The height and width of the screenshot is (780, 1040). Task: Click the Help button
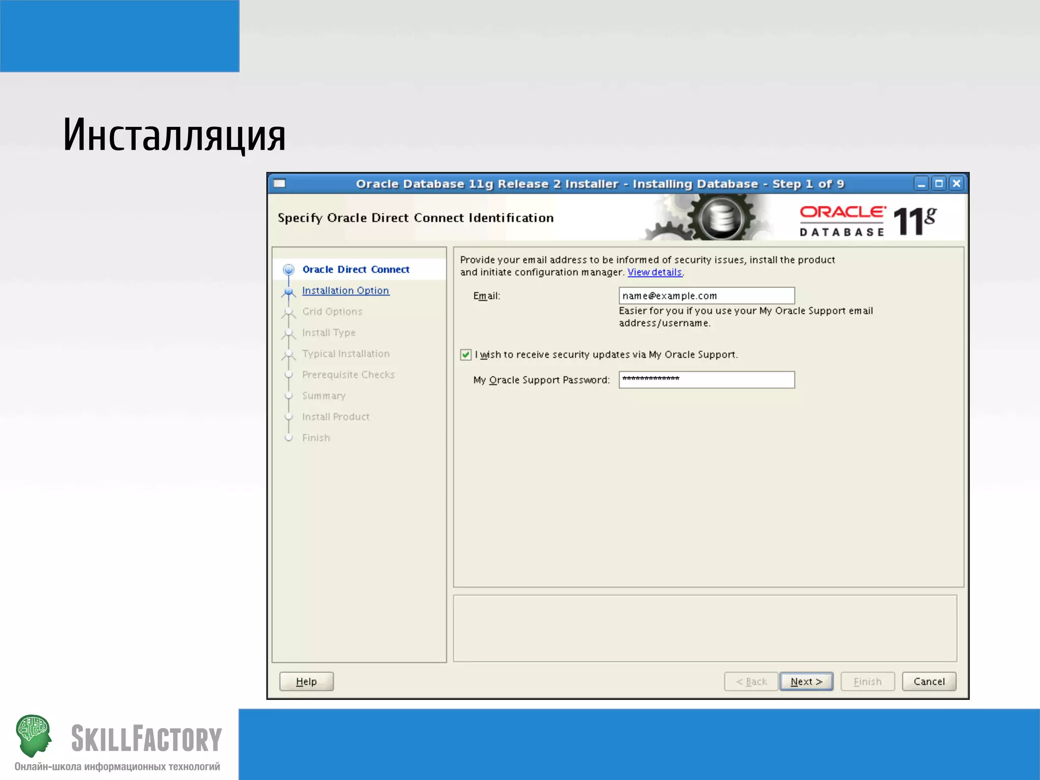[x=306, y=681]
